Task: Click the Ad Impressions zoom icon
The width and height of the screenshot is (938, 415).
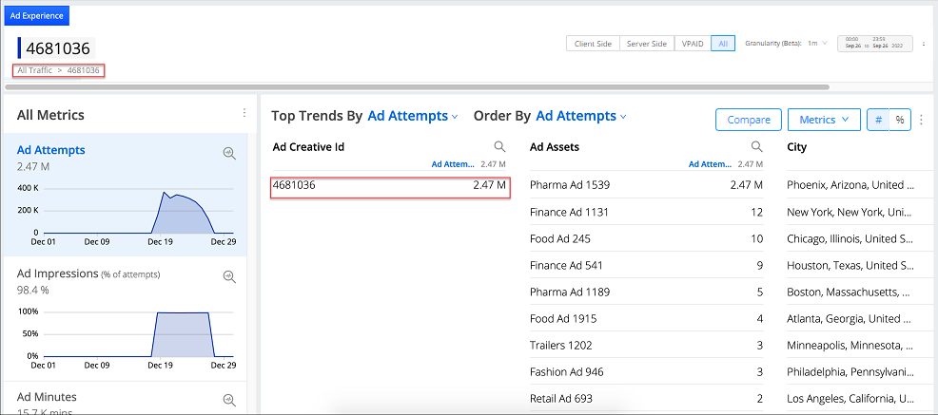Action: [x=228, y=276]
